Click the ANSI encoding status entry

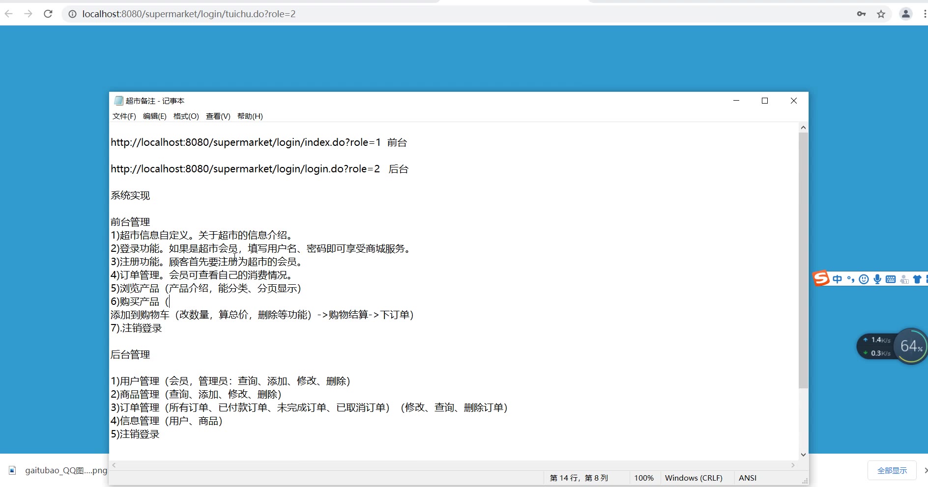pos(748,478)
